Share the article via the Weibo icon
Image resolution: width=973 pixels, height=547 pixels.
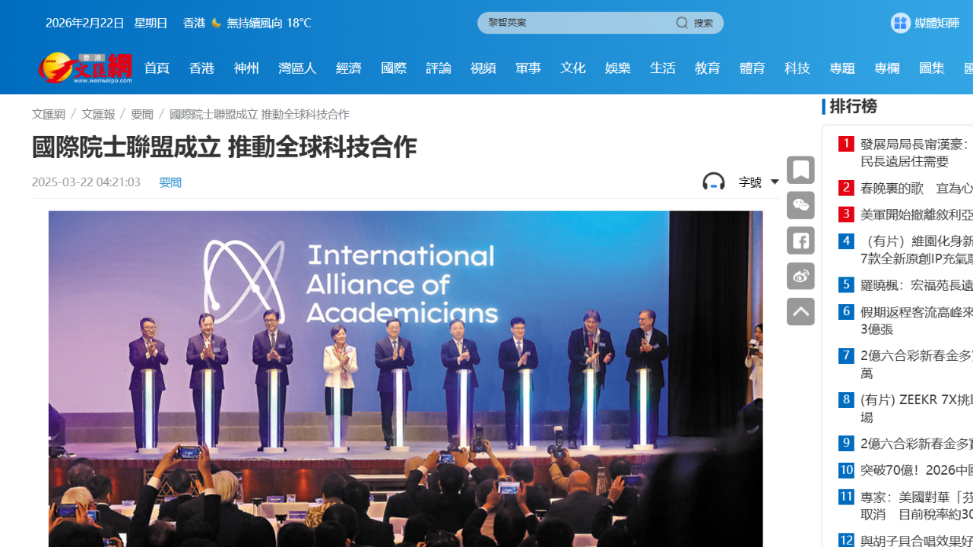[x=800, y=276]
